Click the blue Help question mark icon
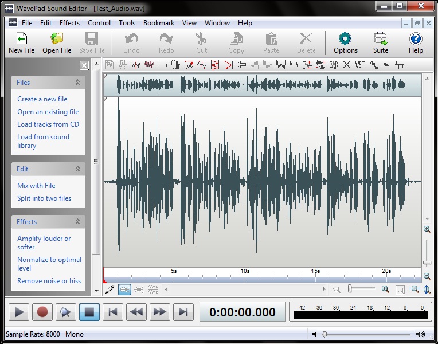Image resolution: width=438 pixels, height=344 pixels. click(416, 38)
